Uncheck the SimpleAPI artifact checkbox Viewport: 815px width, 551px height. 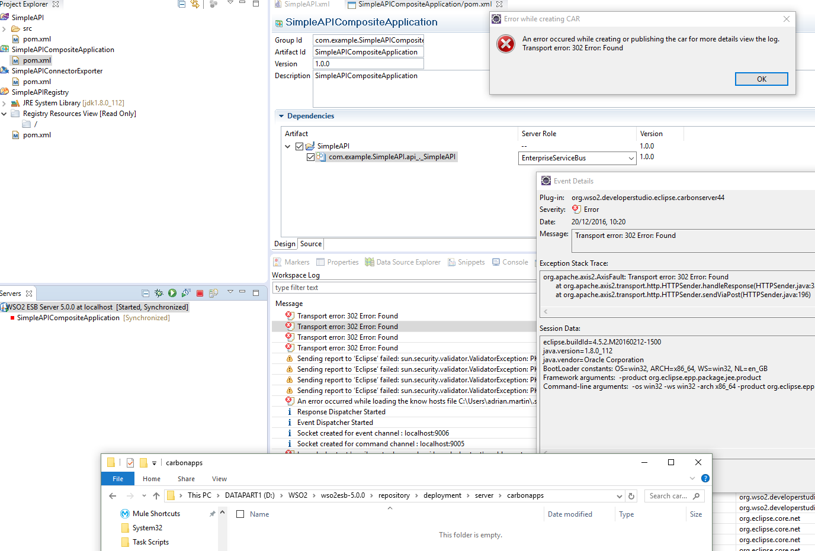pyautogui.click(x=300, y=146)
